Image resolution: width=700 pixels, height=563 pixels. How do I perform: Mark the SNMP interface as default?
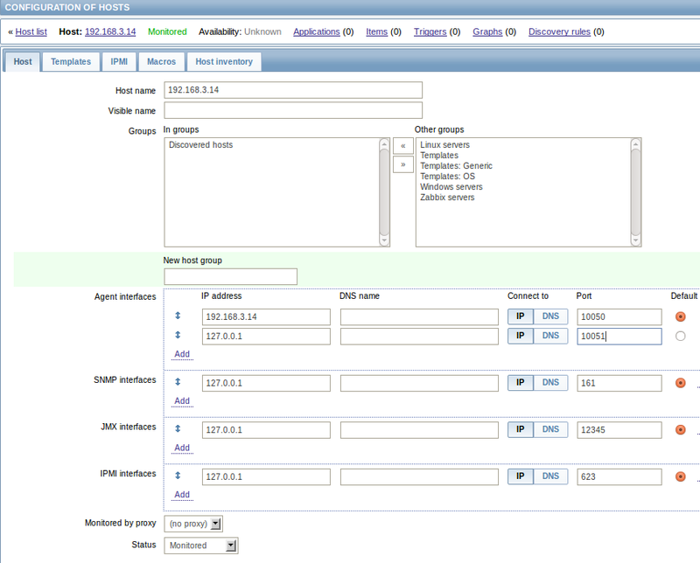coord(680,382)
